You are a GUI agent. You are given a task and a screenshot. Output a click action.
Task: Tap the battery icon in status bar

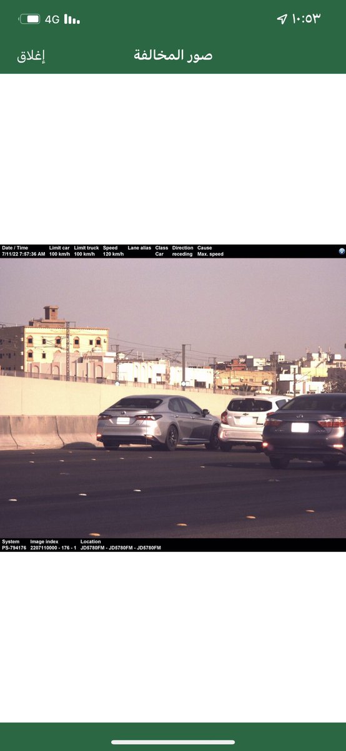coord(29,19)
